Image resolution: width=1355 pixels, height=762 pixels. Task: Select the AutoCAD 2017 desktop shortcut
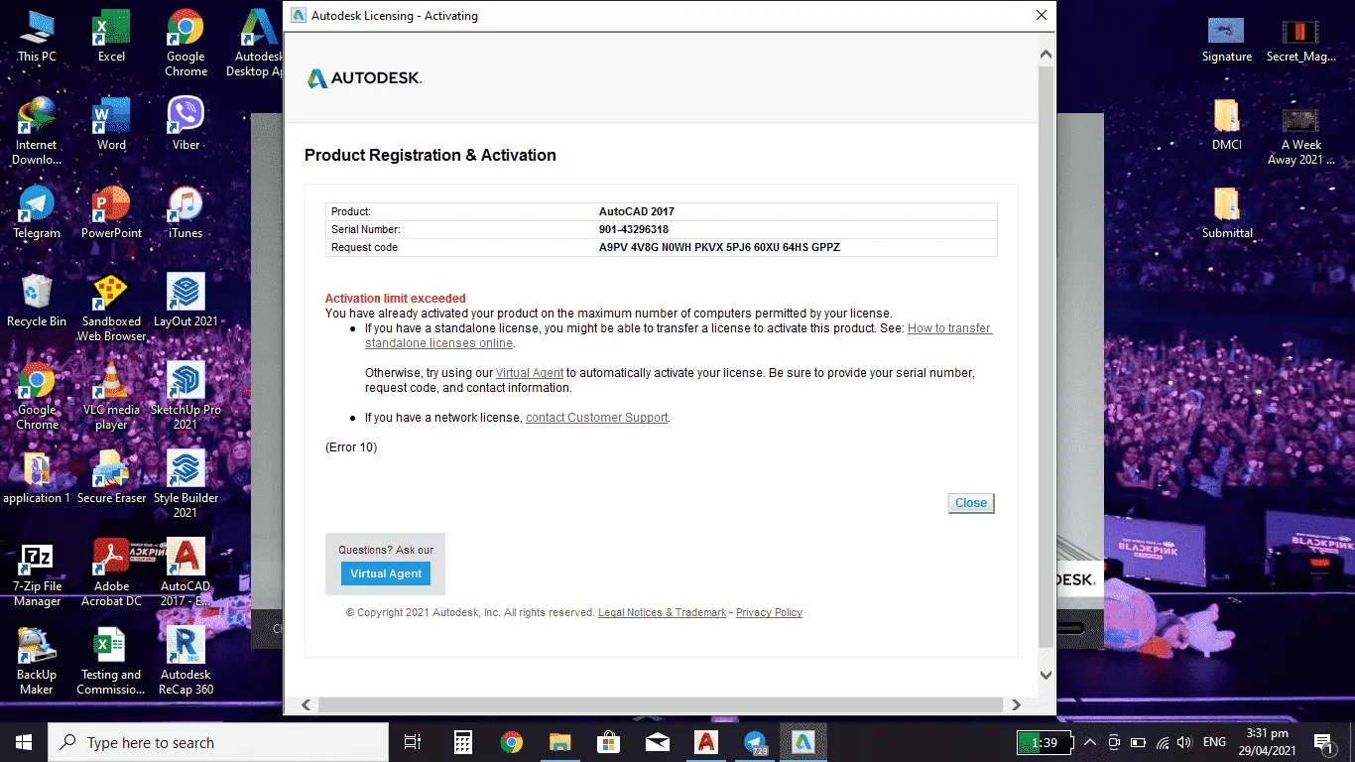(x=185, y=572)
